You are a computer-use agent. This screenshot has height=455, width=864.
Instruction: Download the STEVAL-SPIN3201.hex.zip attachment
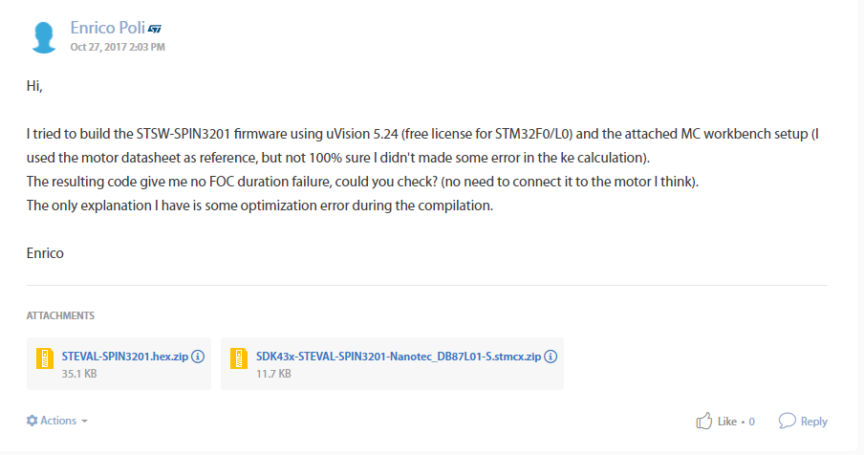(125, 357)
